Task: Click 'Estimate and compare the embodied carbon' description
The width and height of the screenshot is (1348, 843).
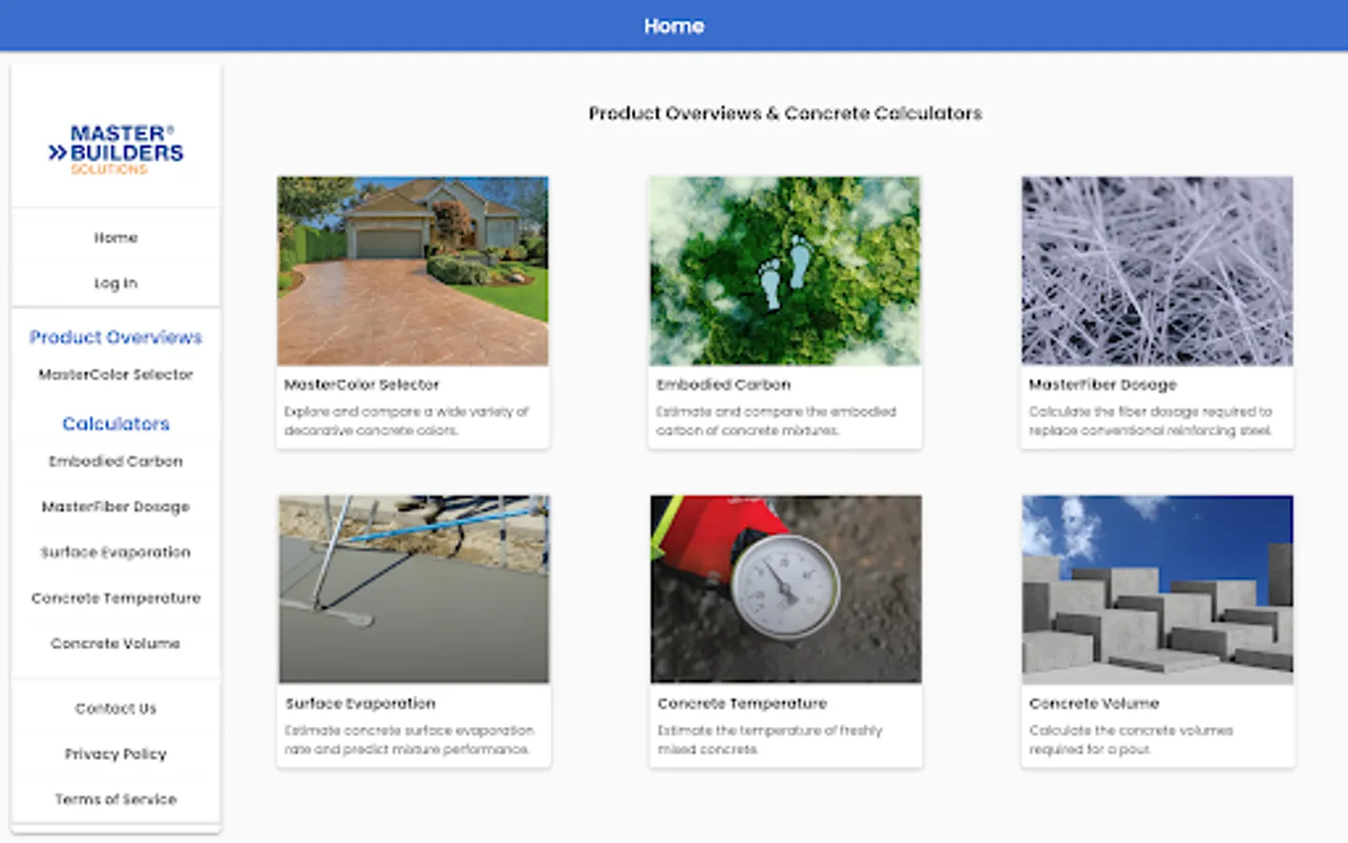Action: 776,421
